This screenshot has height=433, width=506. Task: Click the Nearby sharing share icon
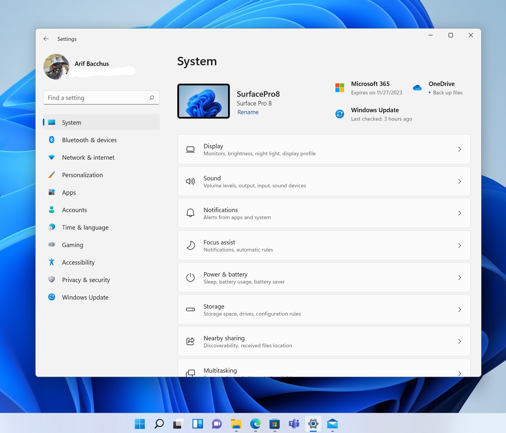(190, 341)
